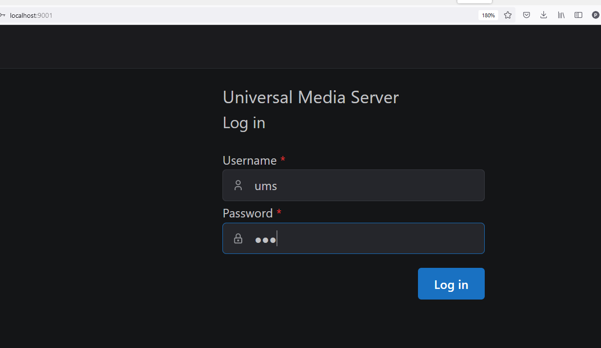Image resolution: width=601 pixels, height=348 pixels.
Task: Click the key permission icon in the address bar
Action: (x=3, y=15)
